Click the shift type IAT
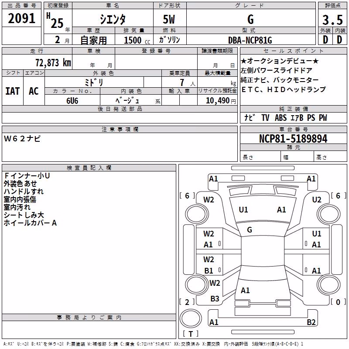The height and width of the screenshot is (349, 349). pyautogui.click(x=13, y=91)
